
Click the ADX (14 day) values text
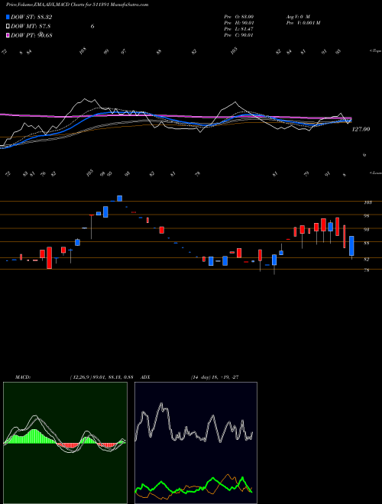[x=215, y=377]
